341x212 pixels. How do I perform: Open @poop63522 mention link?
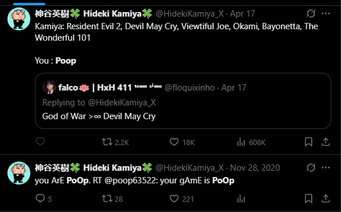[x=130, y=180]
